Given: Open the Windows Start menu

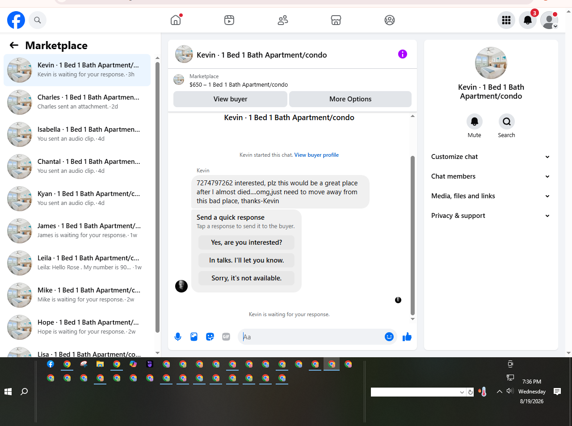Looking at the screenshot, I should [x=8, y=392].
